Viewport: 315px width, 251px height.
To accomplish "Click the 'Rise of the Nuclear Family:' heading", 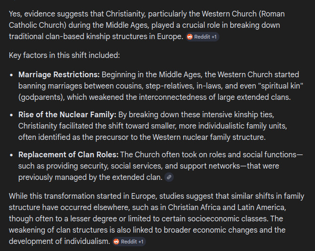I will tap(66, 115).
